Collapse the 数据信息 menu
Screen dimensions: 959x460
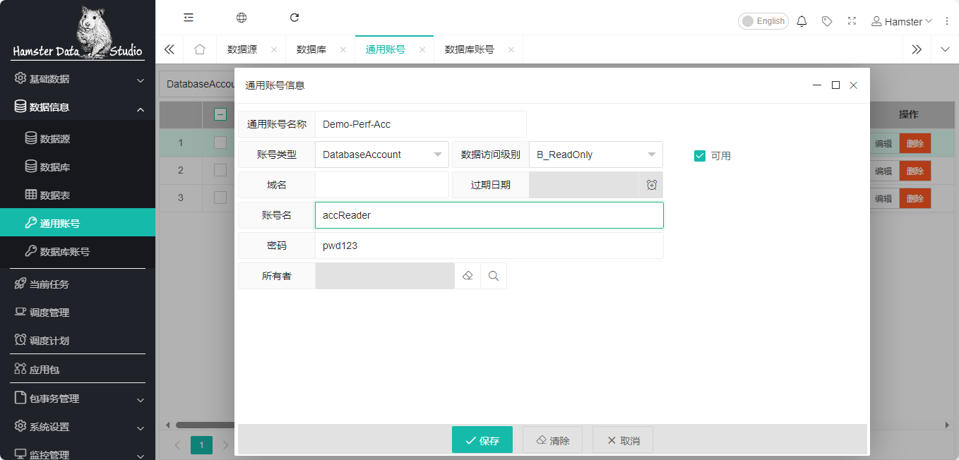(x=78, y=107)
